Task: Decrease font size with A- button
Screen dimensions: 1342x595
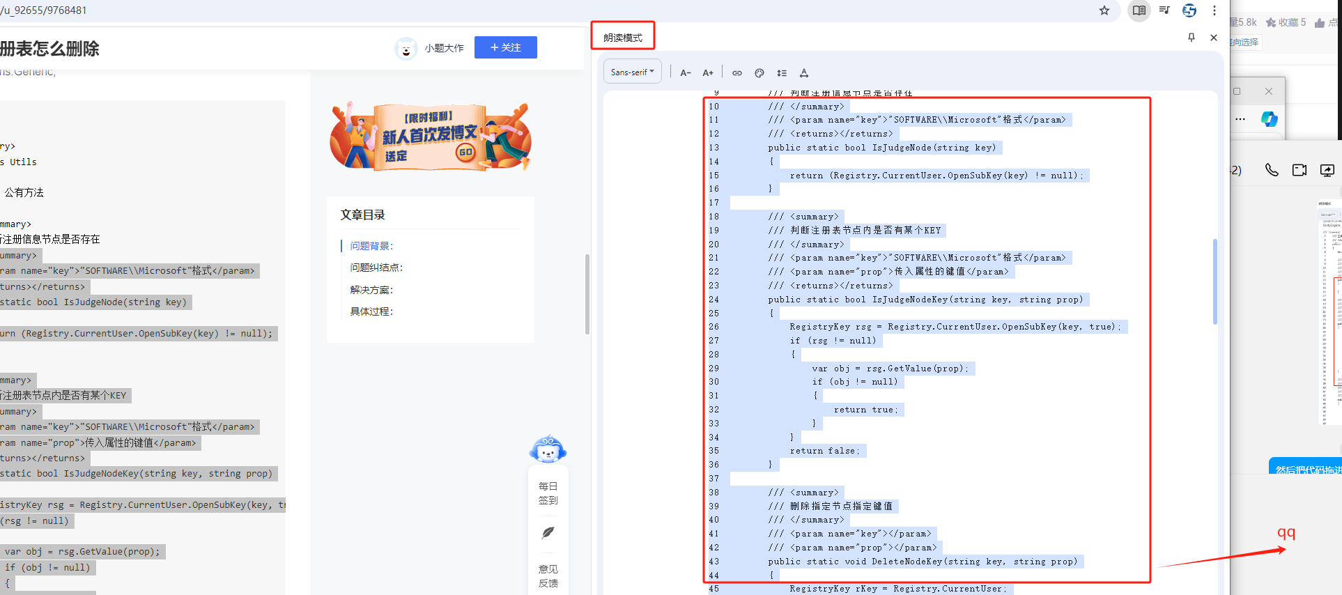Action: (x=686, y=73)
